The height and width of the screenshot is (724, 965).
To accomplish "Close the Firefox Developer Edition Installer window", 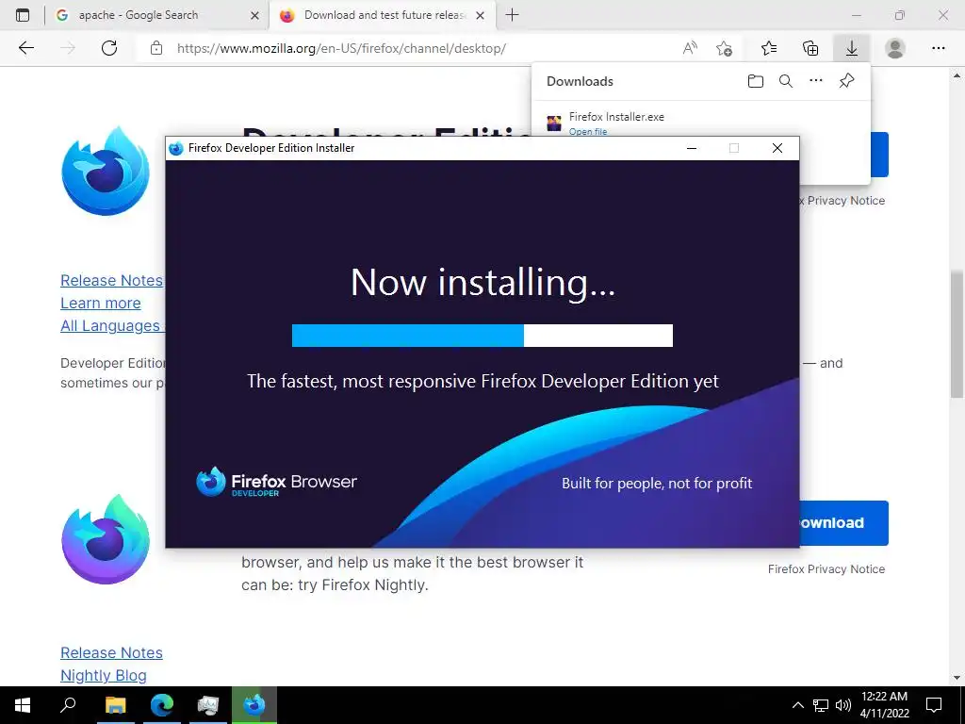I will (x=777, y=148).
